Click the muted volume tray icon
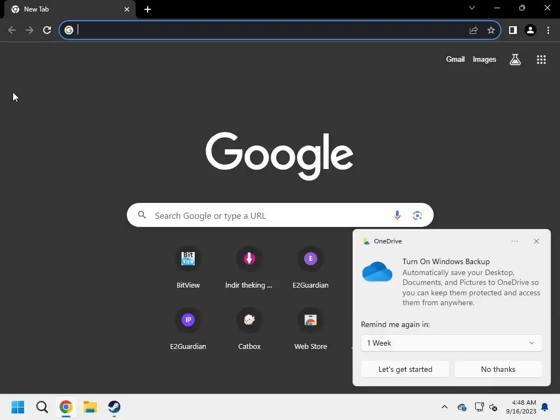 493,407
